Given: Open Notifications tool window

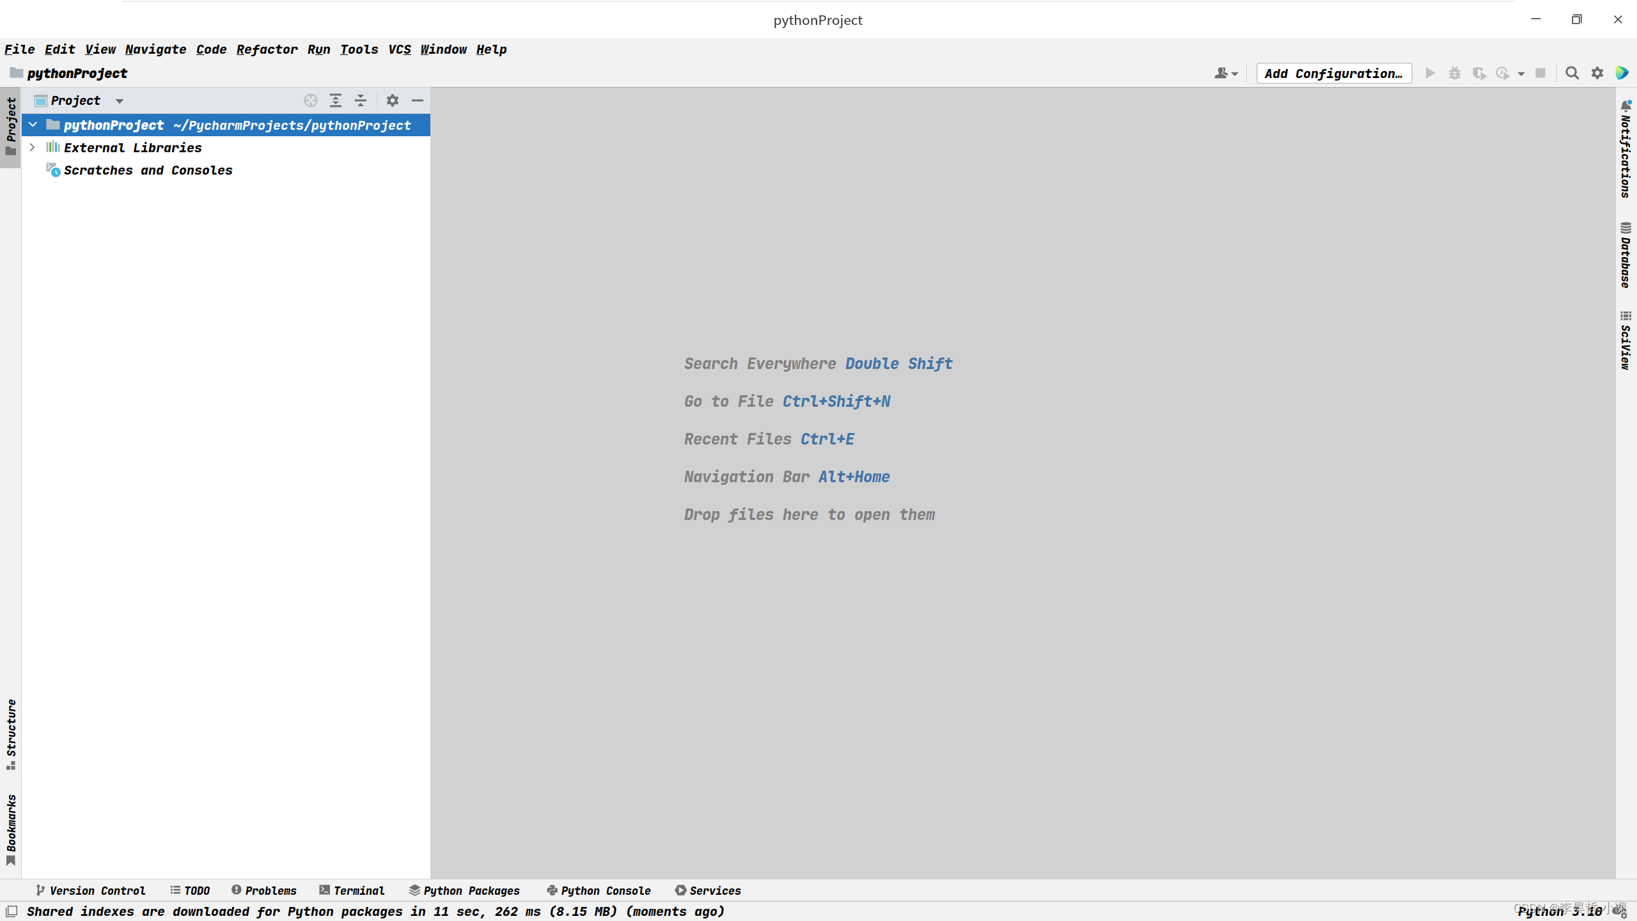Looking at the screenshot, I should (1626, 150).
